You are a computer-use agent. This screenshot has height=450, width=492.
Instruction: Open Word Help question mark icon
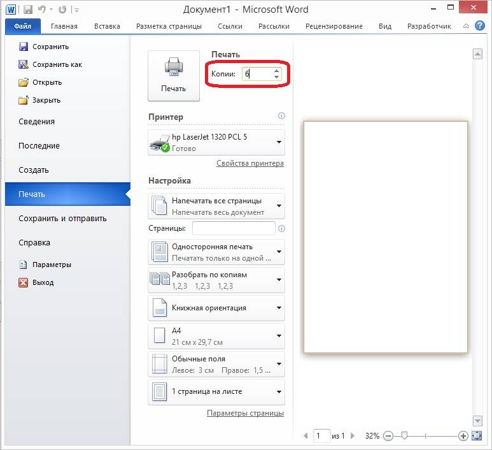point(480,25)
